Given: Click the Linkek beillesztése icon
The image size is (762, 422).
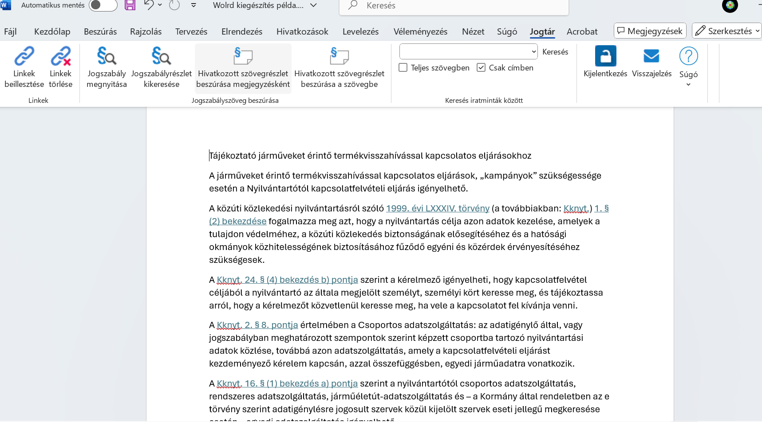Looking at the screenshot, I should click(x=24, y=56).
